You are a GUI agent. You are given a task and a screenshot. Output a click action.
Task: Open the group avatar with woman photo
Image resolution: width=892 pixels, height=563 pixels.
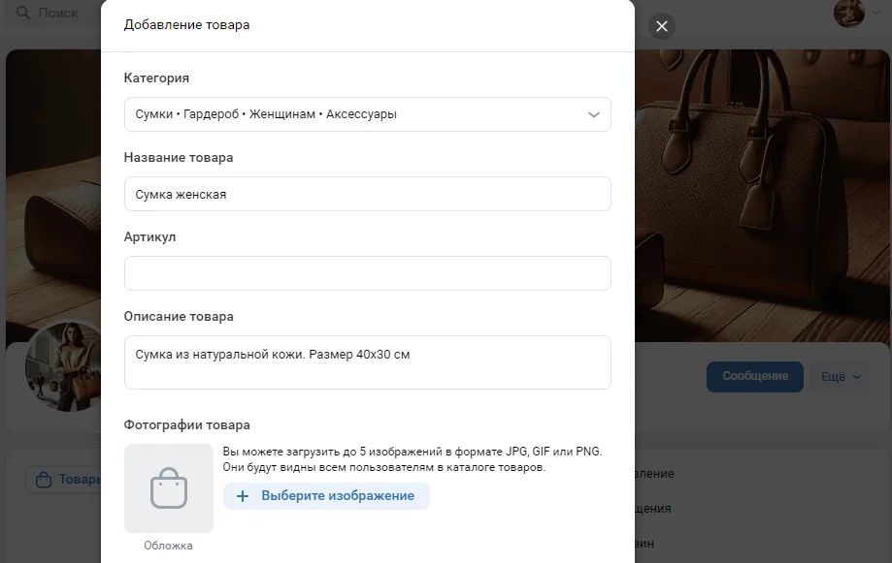(63, 366)
